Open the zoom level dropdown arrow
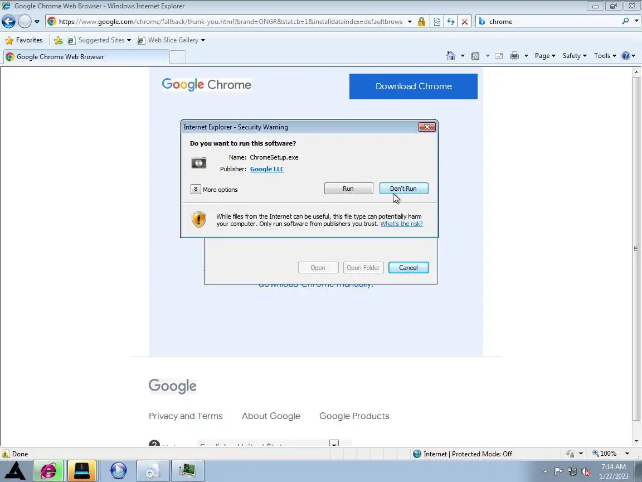642x482 pixels. click(x=627, y=454)
